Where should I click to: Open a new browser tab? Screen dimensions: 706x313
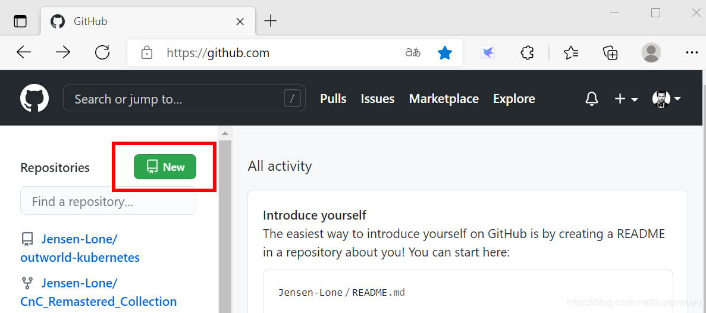coord(270,21)
